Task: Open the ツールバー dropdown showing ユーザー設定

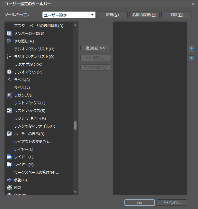Action: (x=69, y=15)
